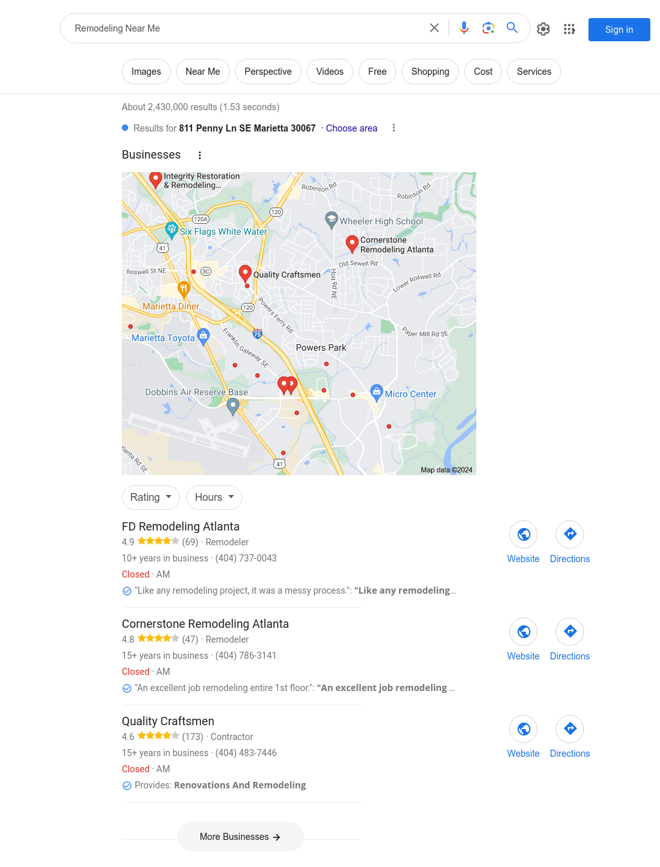
Task: Open location results options menu
Action: 394,128
